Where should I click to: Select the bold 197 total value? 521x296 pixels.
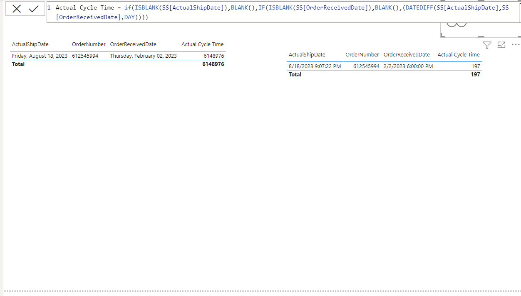coord(475,75)
